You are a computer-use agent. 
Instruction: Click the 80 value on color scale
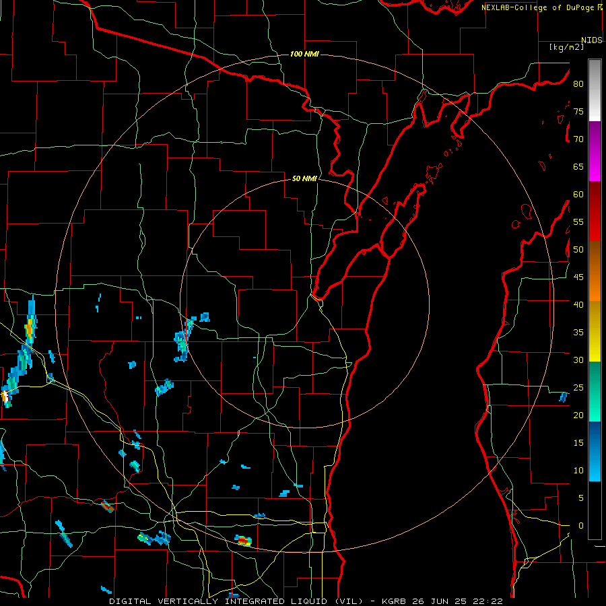tap(578, 84)
